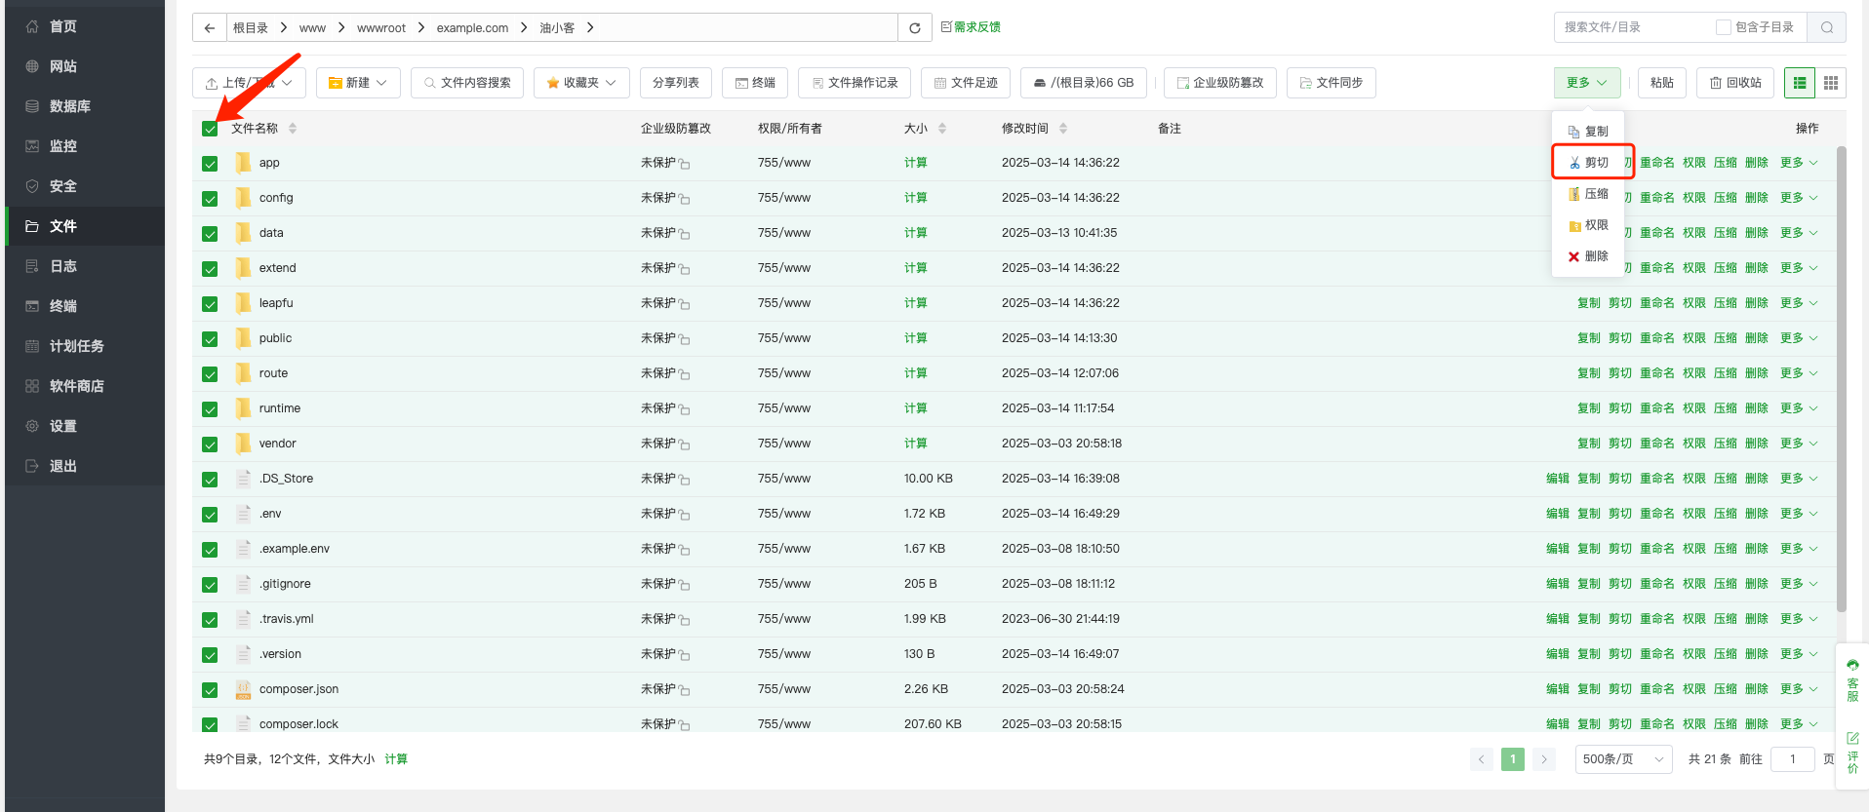This screenshot has width=1869, height=812.
Task: Click the search magnifier icon
Action: [x=1826, y=27]
